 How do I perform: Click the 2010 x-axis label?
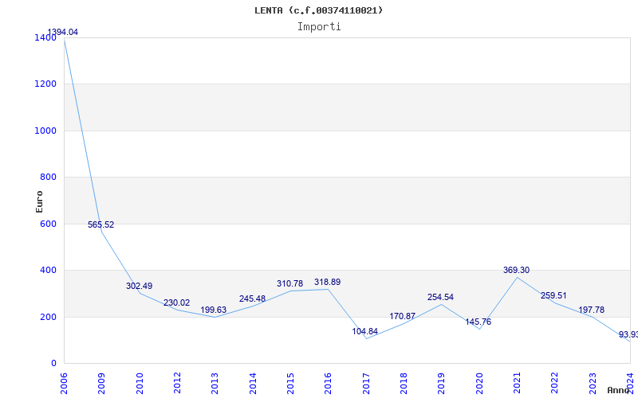(139, 383)
